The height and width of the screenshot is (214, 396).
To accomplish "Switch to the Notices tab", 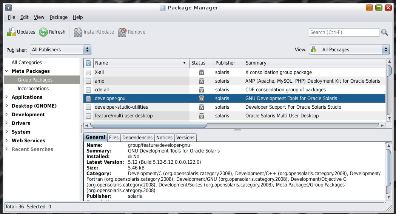I will tap(164, 137).
